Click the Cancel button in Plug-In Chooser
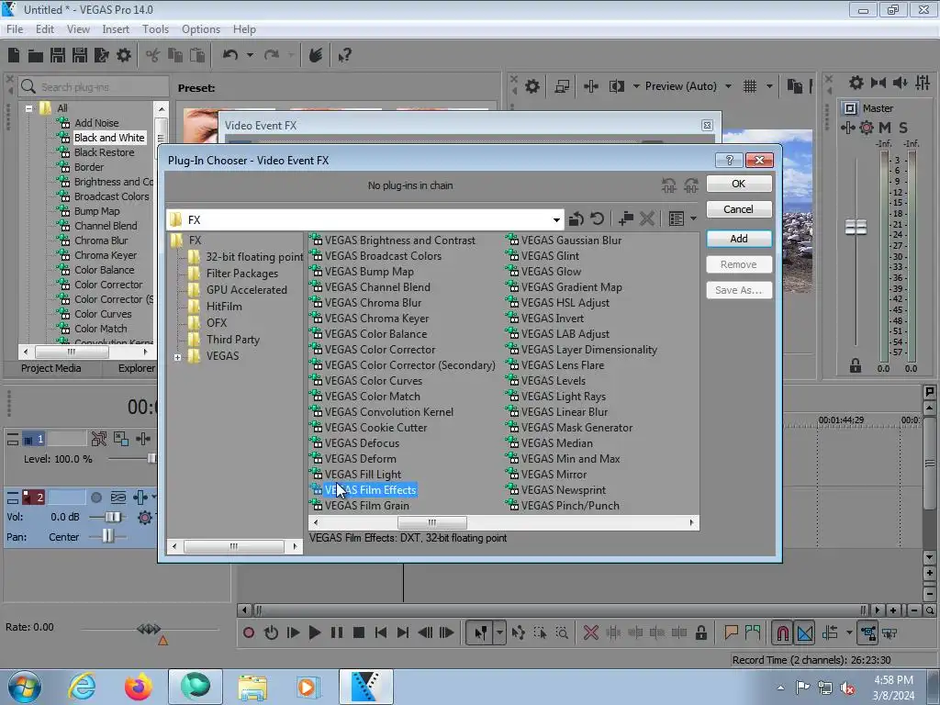 click(x=739, y=209)
